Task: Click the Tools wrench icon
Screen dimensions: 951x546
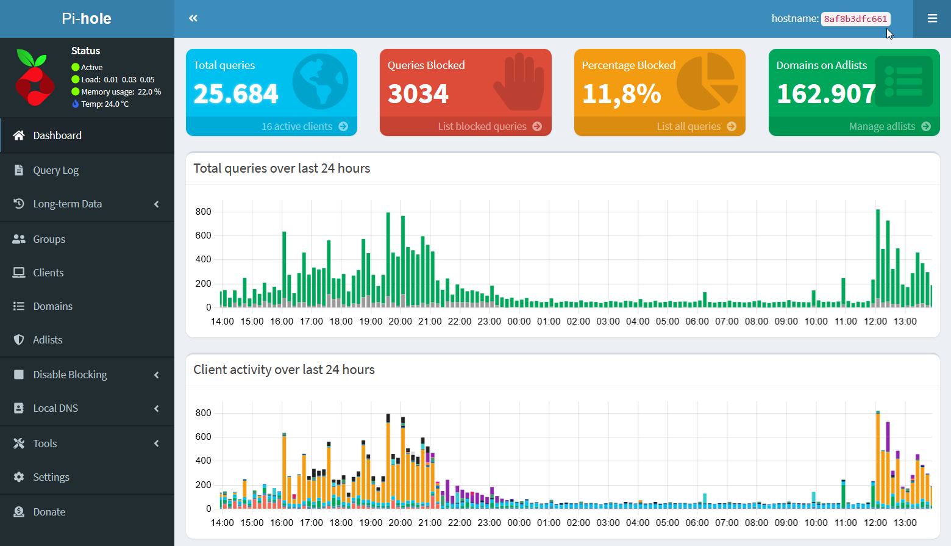Action: (19, 444)
